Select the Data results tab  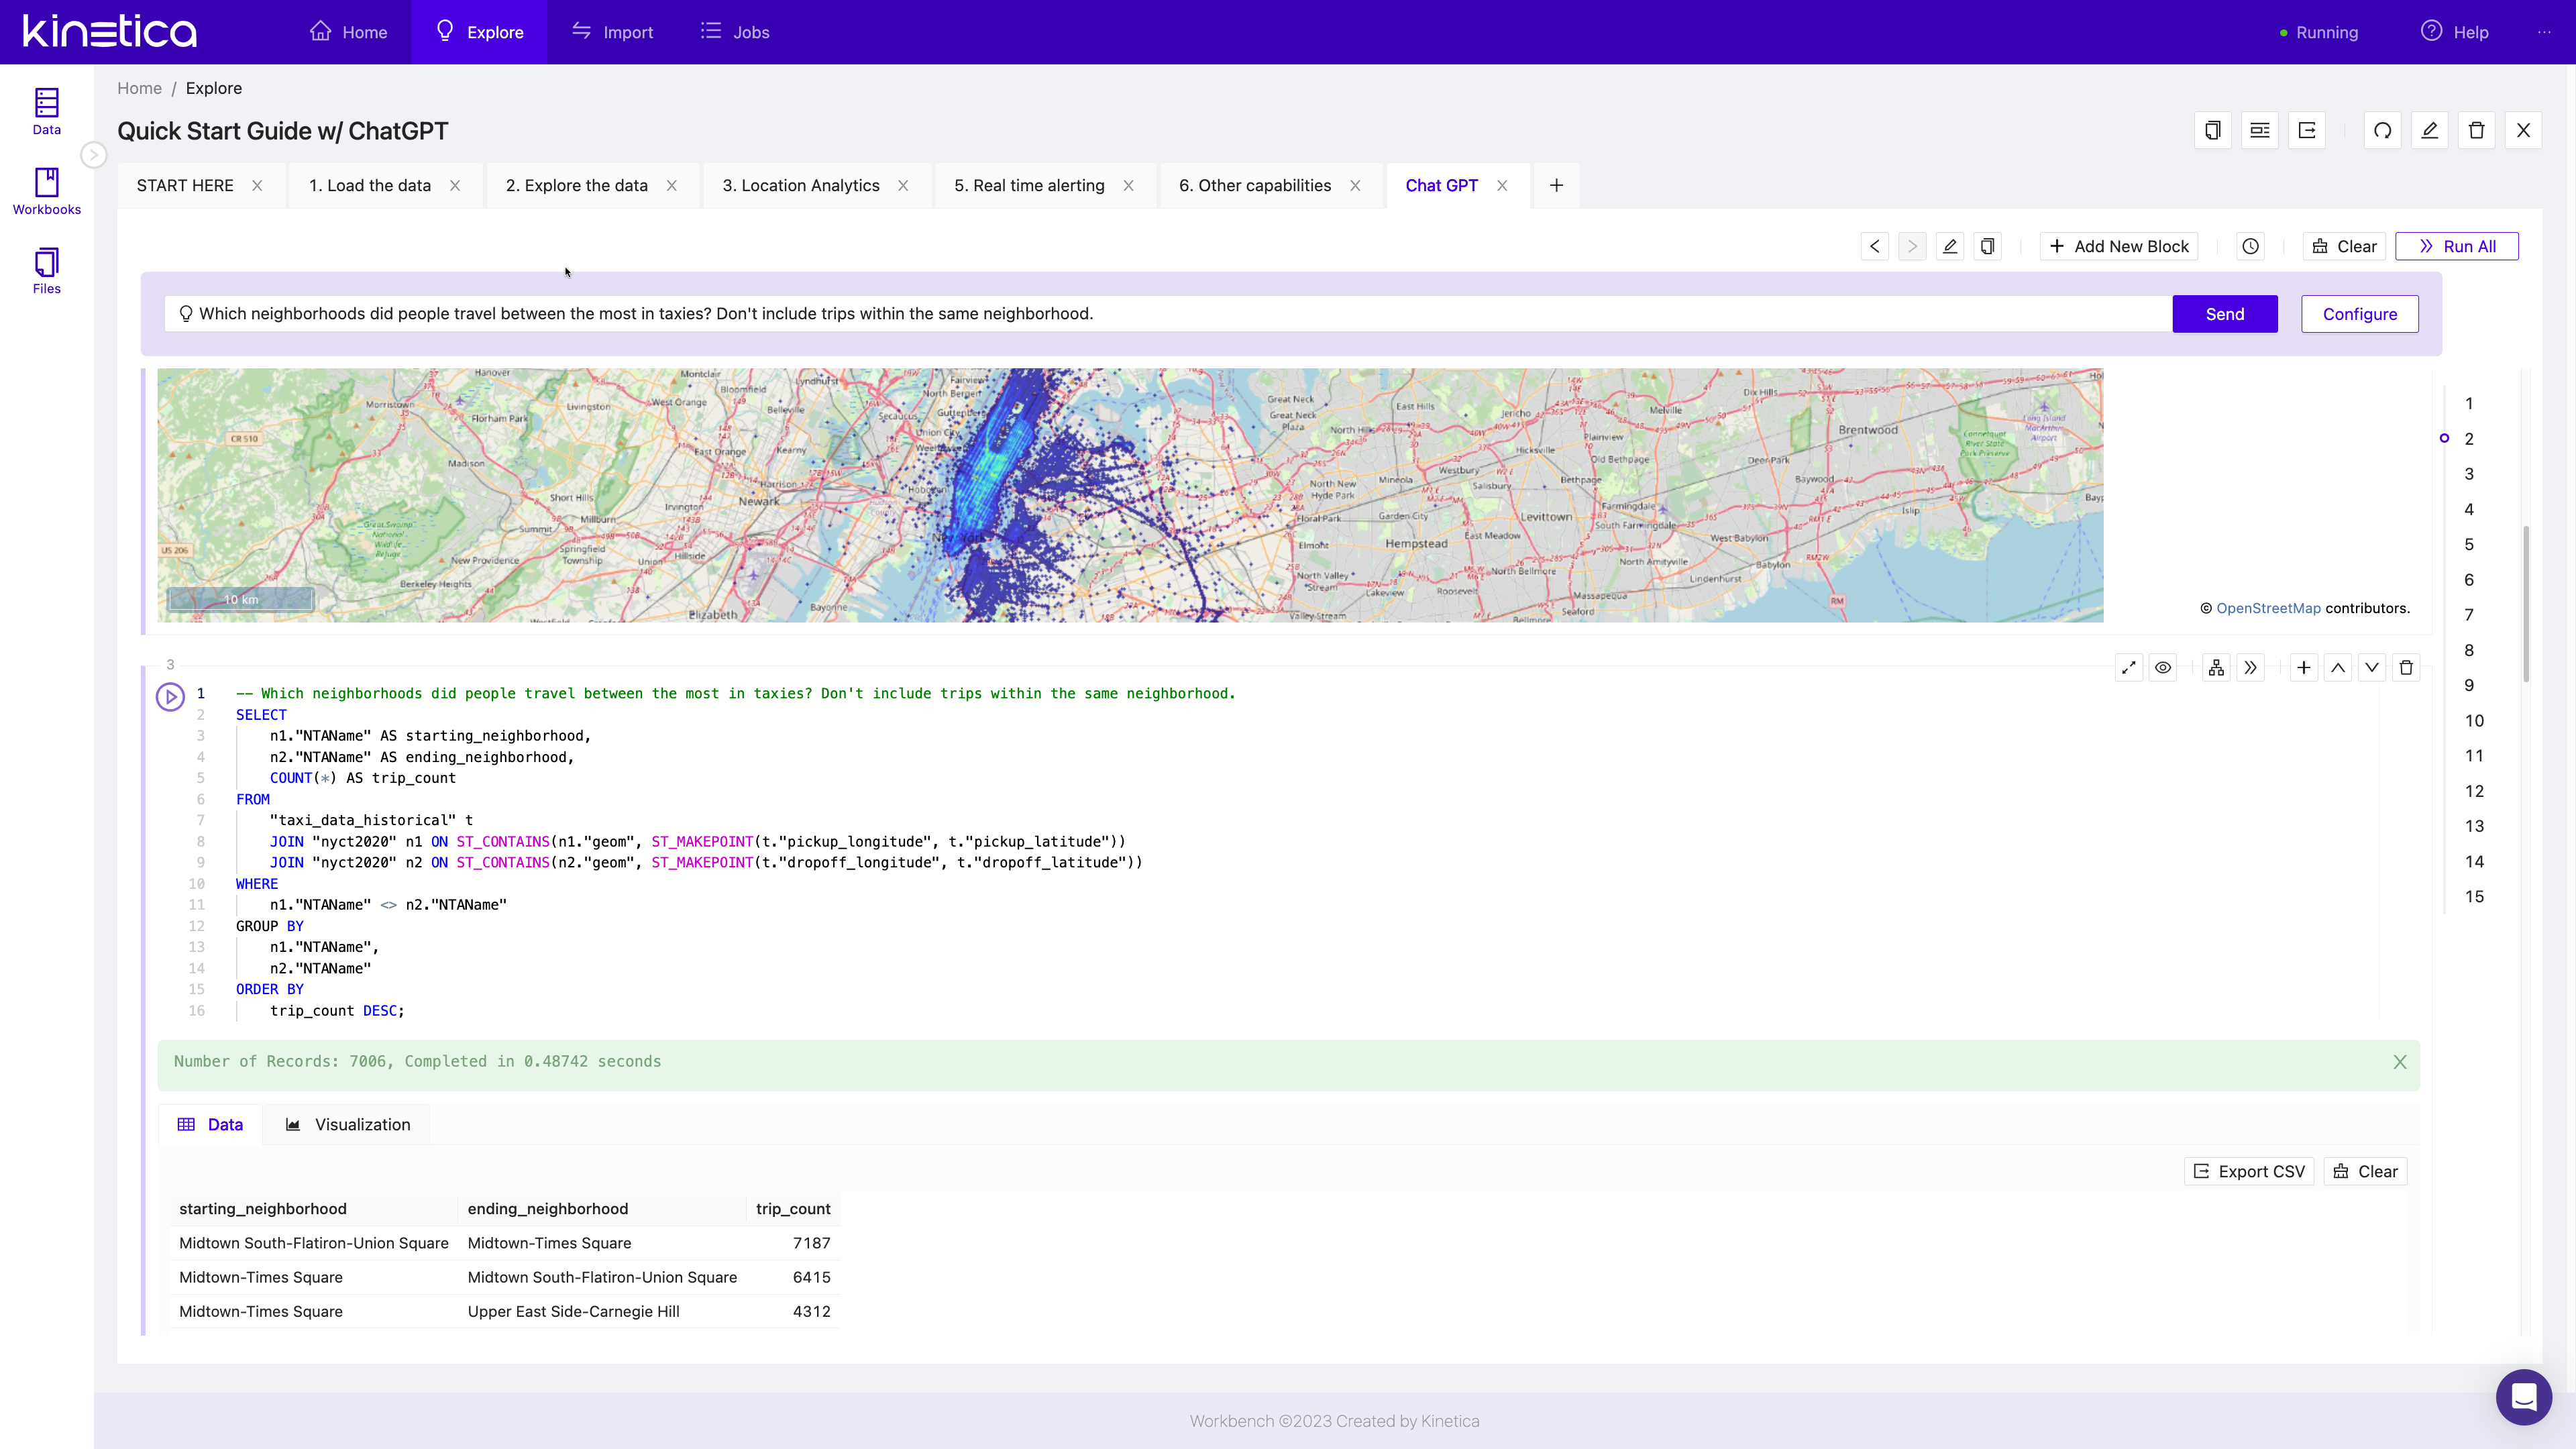click(x=211, y=1124)
